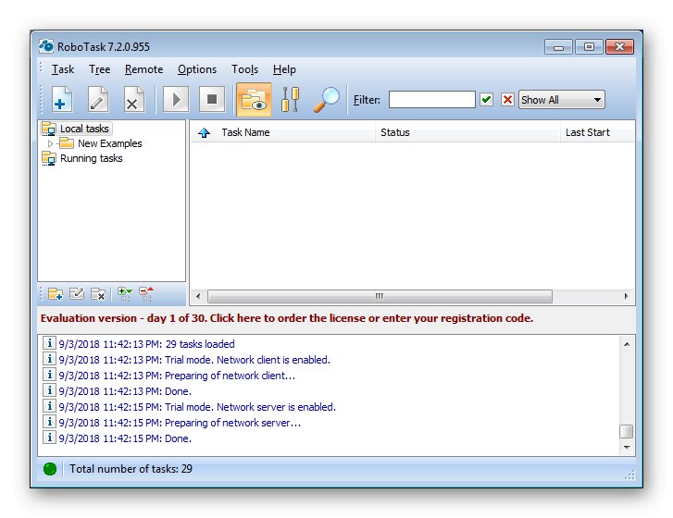Expand the New Examples folder
Viewport: 673px width, 518px height.
pyautogui.click(x=50, y=143)
